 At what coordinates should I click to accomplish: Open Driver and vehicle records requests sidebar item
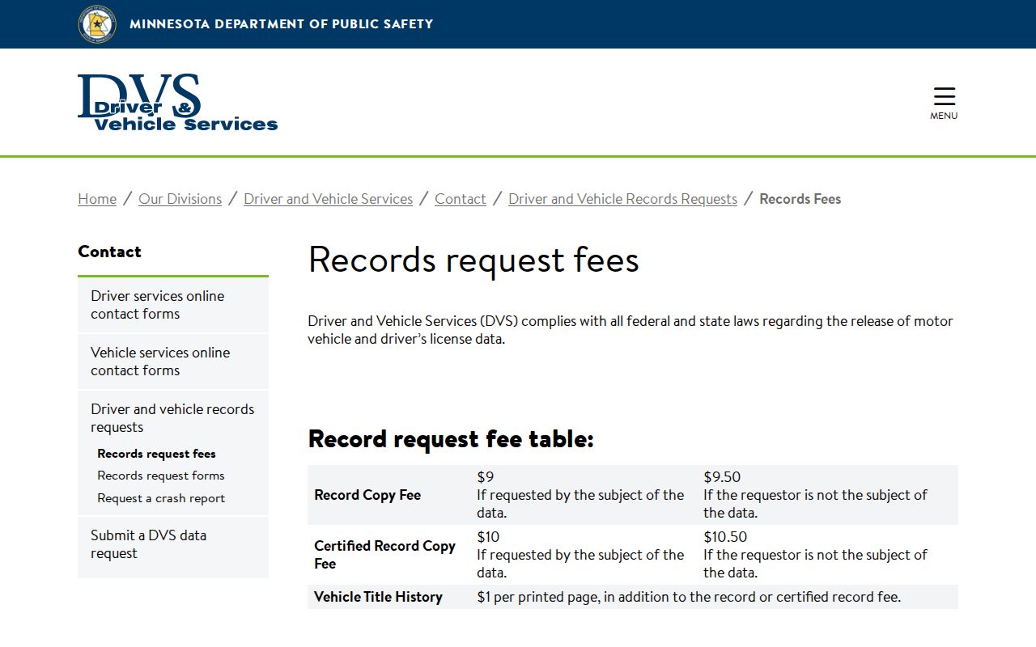pos(173,418)
